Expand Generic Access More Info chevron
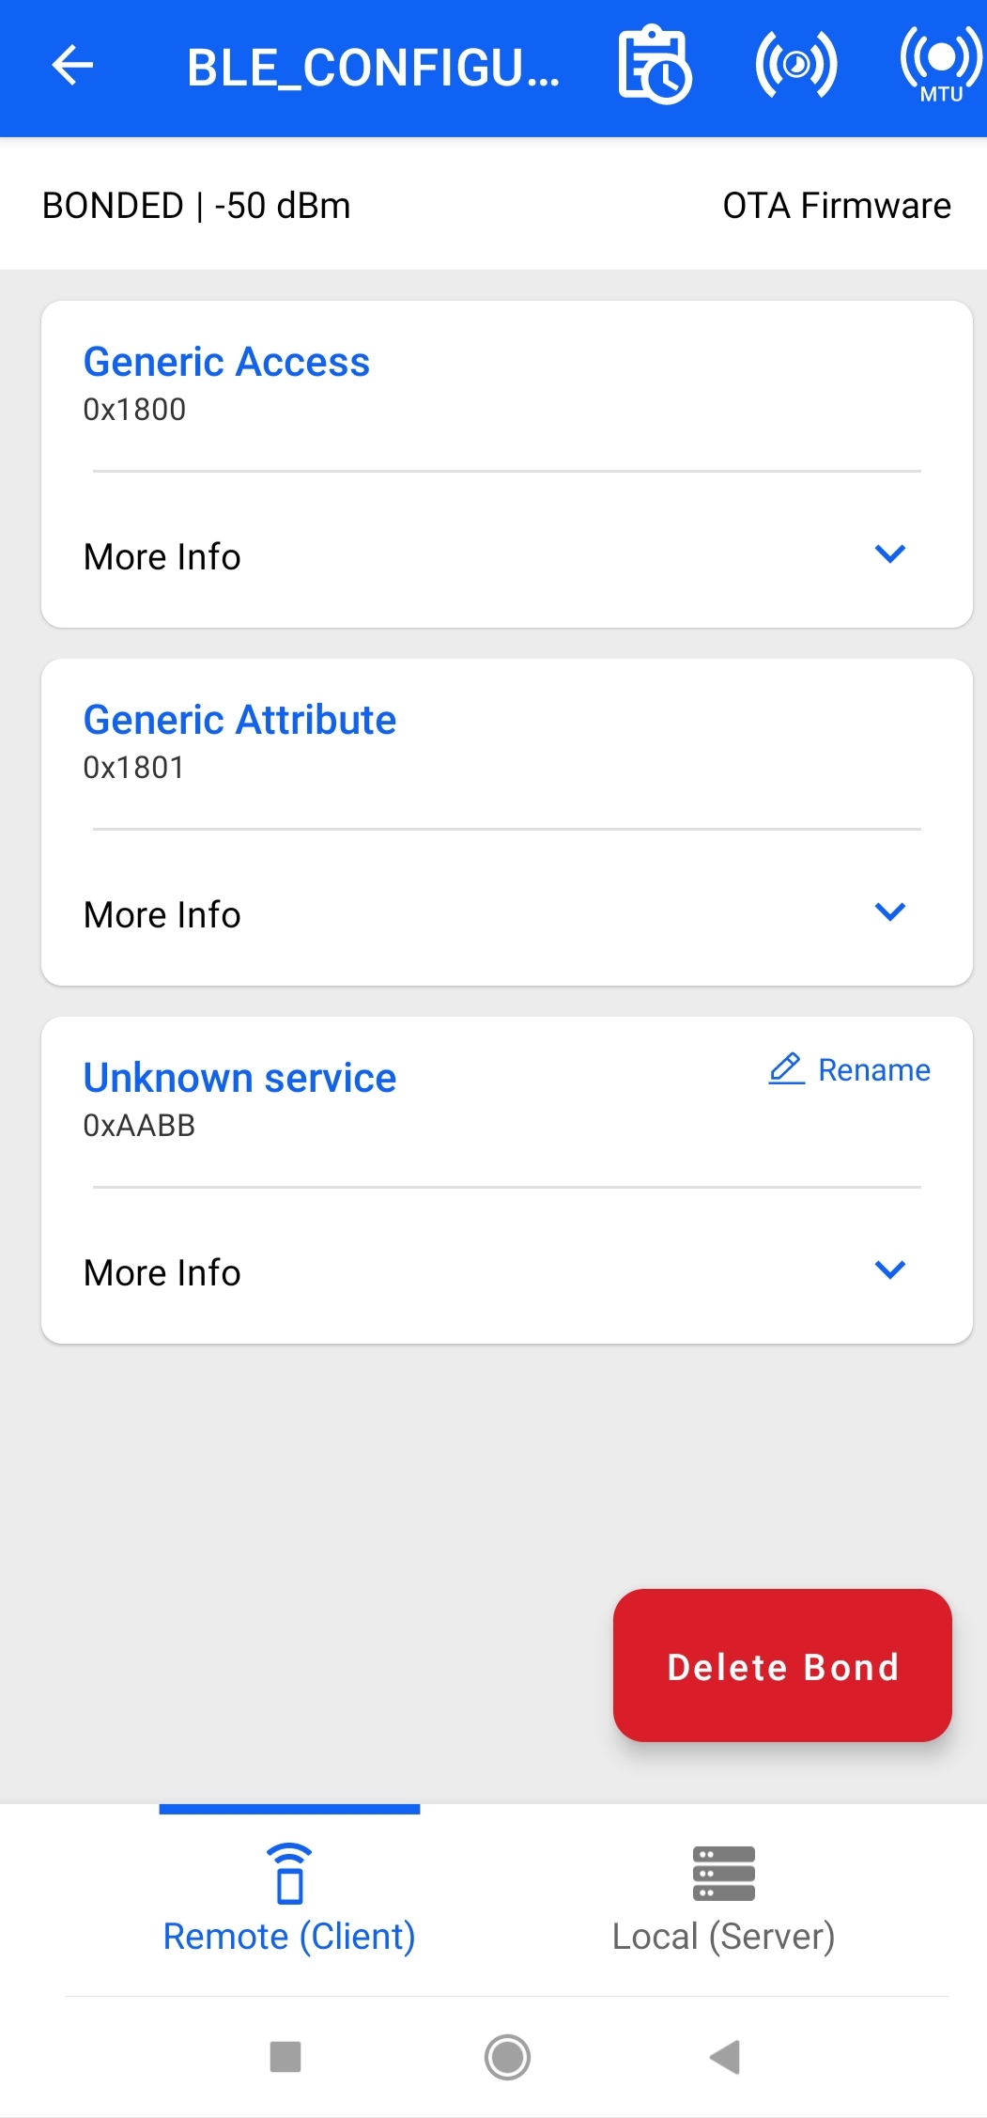This screenshot has height=2118, width=987. coord(889,554)
